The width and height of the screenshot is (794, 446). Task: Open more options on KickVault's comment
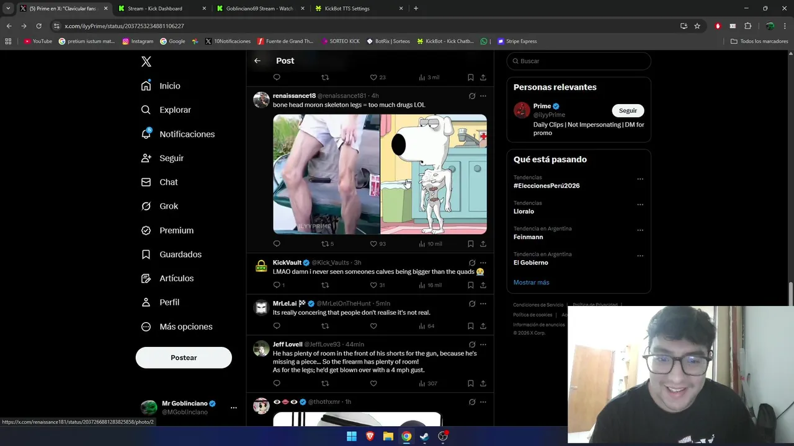coord(483,263)
